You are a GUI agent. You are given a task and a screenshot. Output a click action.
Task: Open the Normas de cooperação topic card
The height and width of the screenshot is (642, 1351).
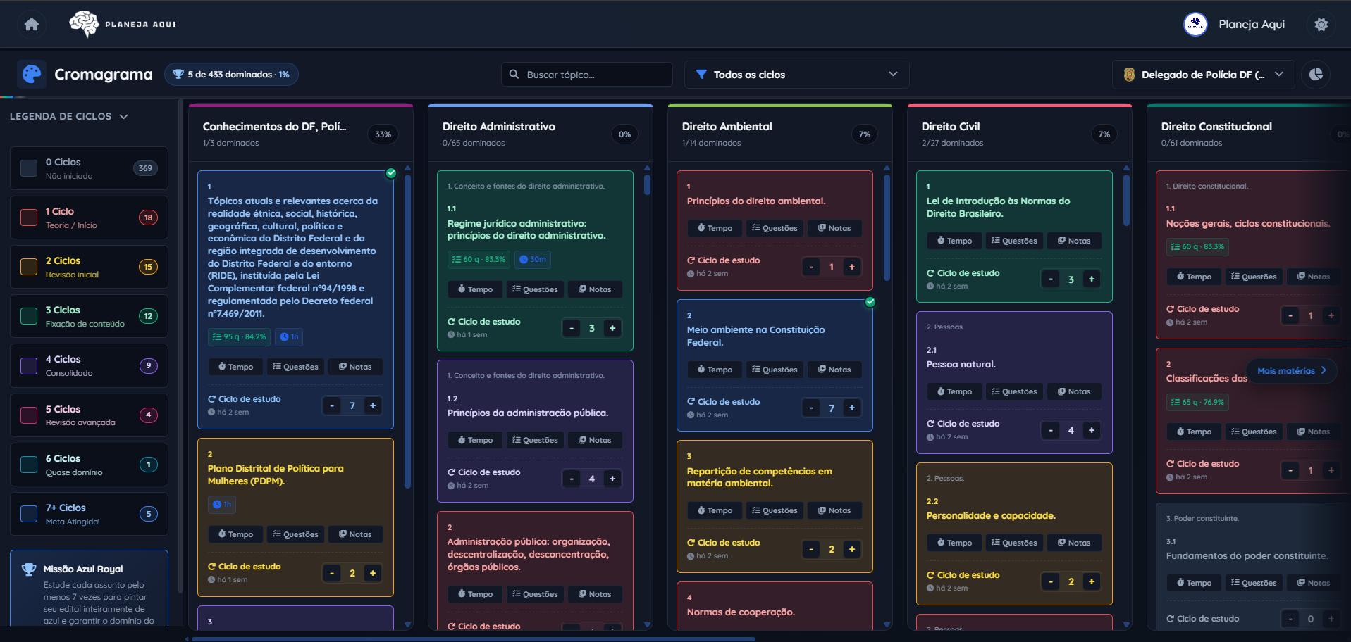point(775,606)
